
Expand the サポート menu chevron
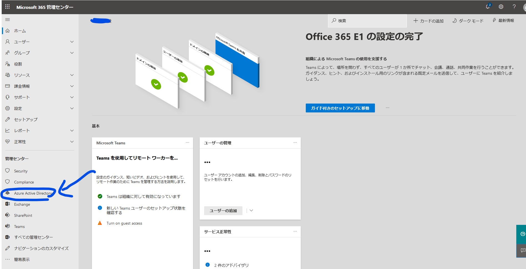tap(72, 97)
